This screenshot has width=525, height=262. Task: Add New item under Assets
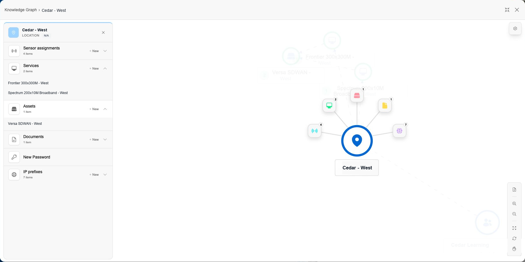click(94, 109)
